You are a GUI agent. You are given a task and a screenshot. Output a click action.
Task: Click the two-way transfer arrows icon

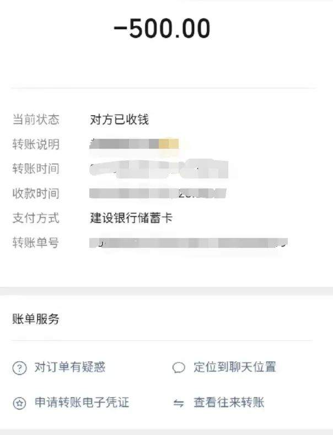coord(179,404)
